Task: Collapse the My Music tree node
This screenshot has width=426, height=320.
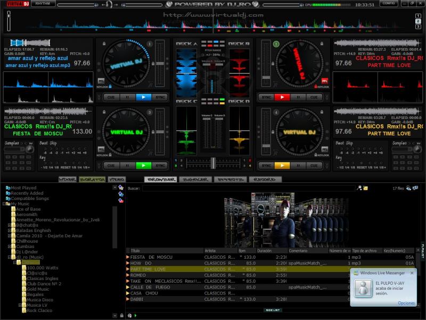Action: [x=4, y=204]
